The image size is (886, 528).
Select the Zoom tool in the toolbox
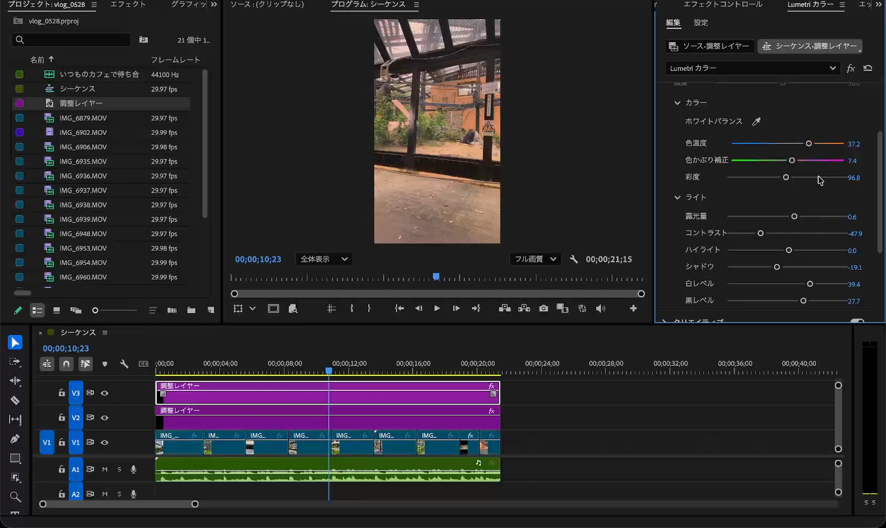pos(15,497)
